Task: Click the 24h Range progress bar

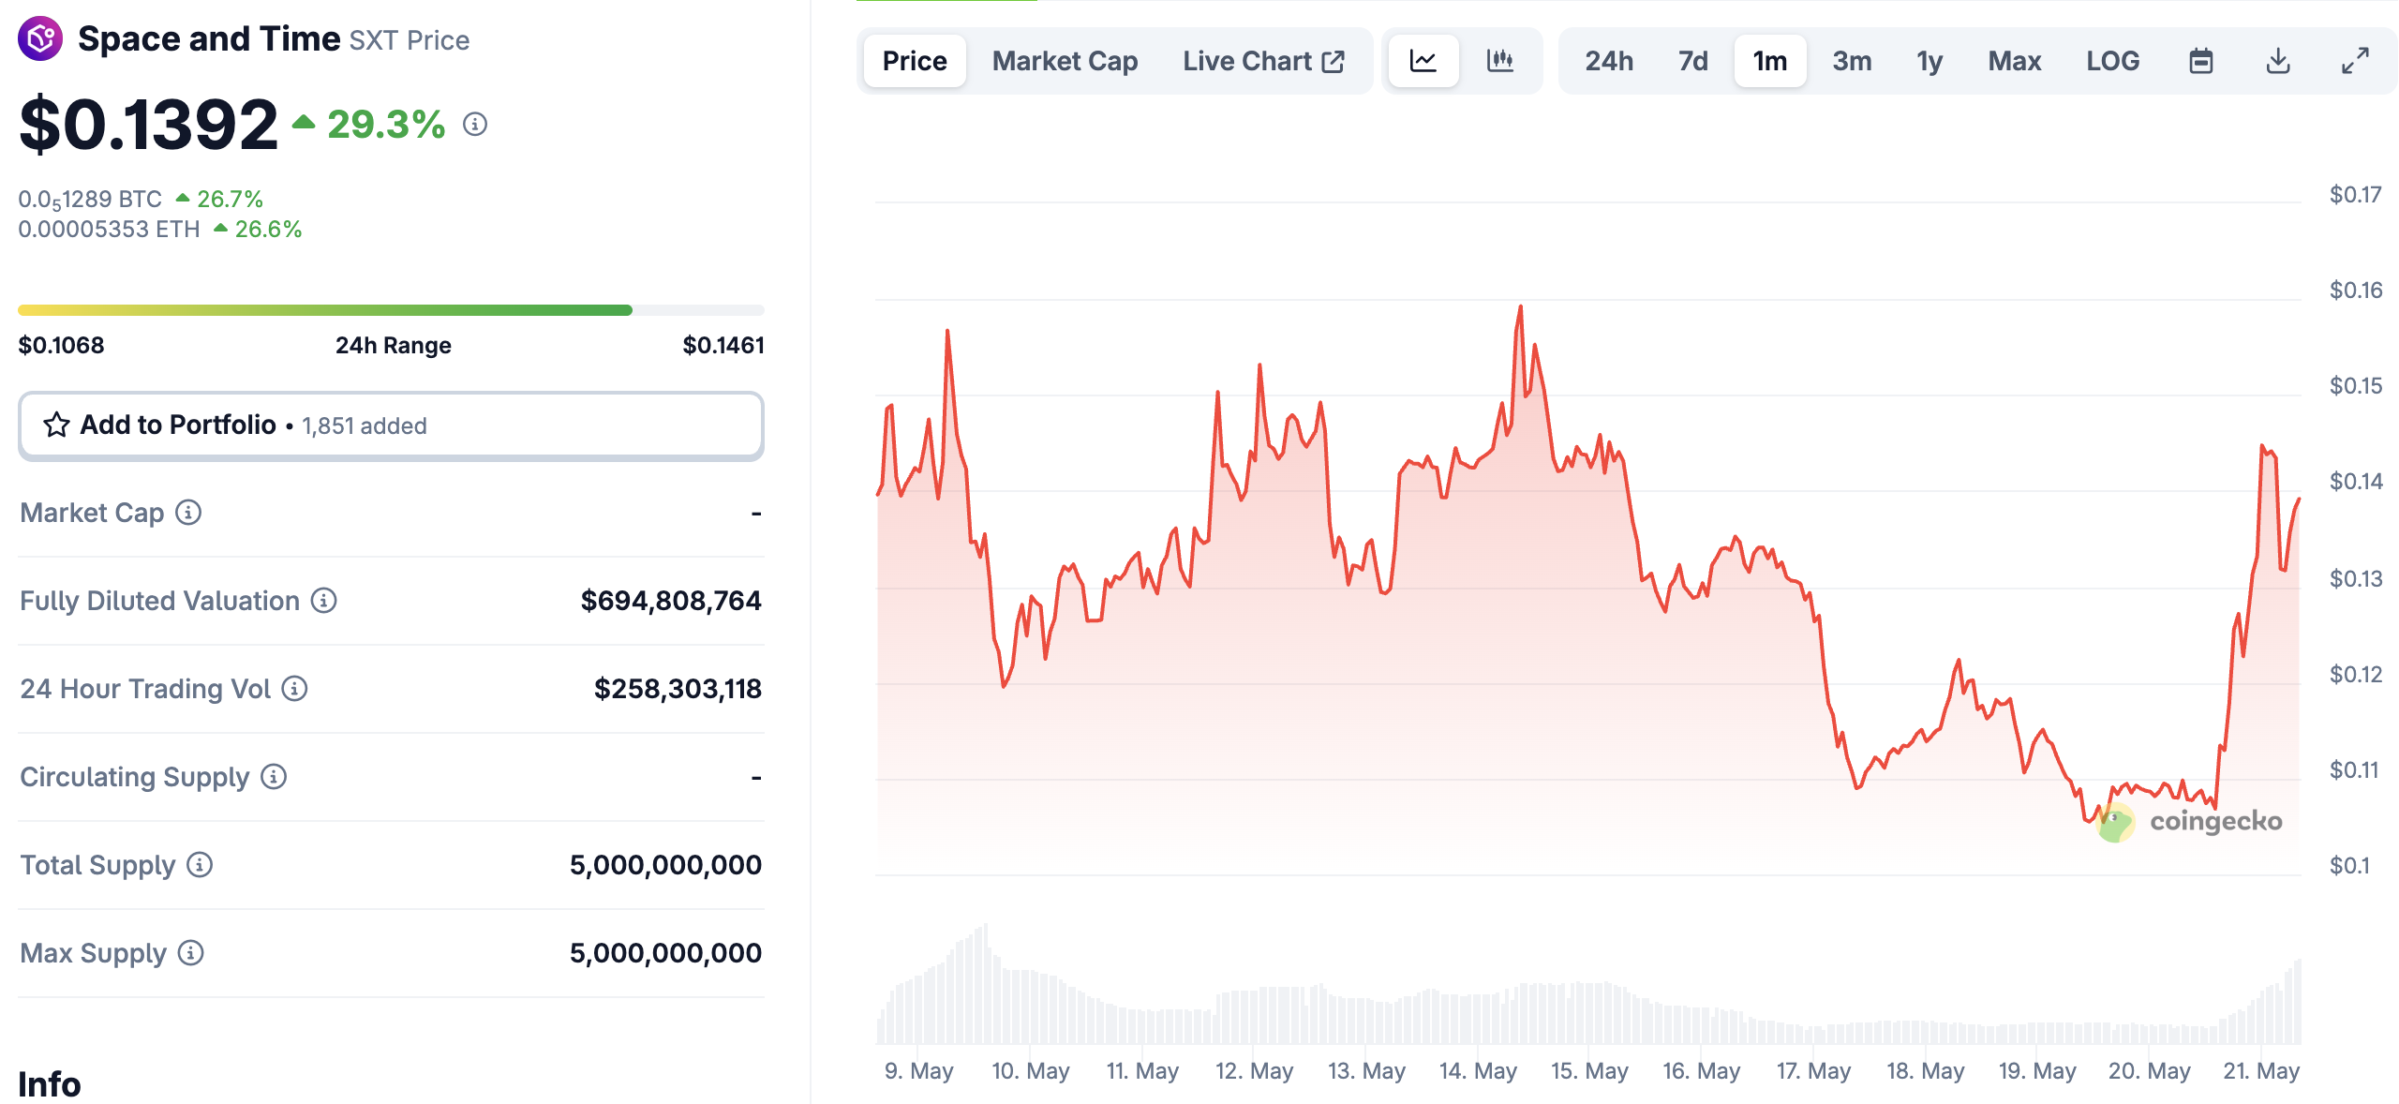Action: pyautogui.click(x=391, y=310)
